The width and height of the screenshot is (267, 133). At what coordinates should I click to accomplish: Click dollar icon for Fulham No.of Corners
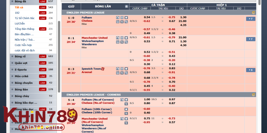[x=126, y=104]
